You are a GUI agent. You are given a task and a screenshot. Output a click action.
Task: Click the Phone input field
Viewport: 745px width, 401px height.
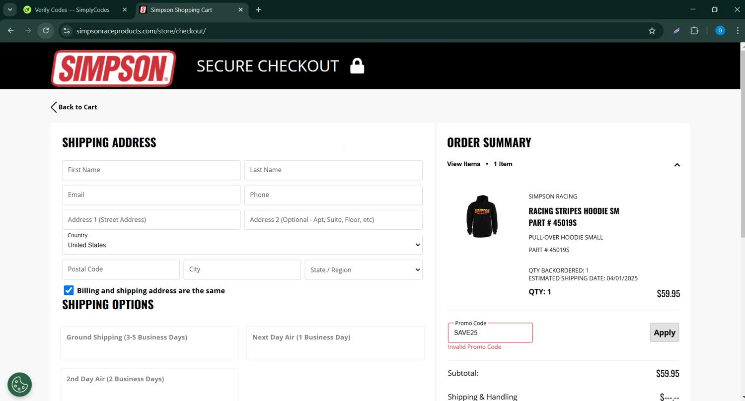(x=333, y=195)
